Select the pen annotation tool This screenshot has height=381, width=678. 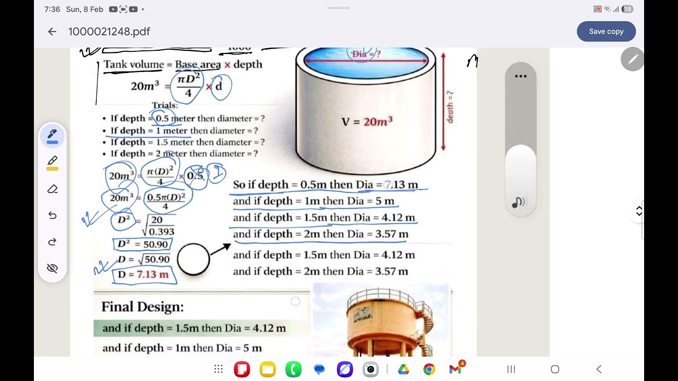(x=52, y=136)
